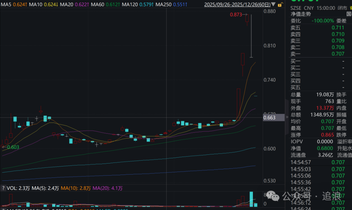Select the MA20 0.622 indicator label

coord(74,4)
